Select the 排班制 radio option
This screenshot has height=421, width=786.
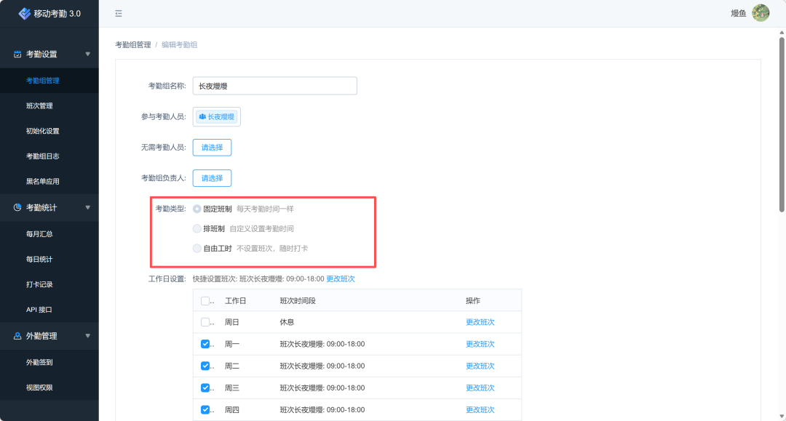pos(197,228)
